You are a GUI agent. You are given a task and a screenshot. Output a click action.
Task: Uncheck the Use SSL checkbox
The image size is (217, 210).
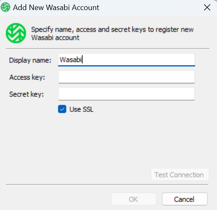(62, 109)
